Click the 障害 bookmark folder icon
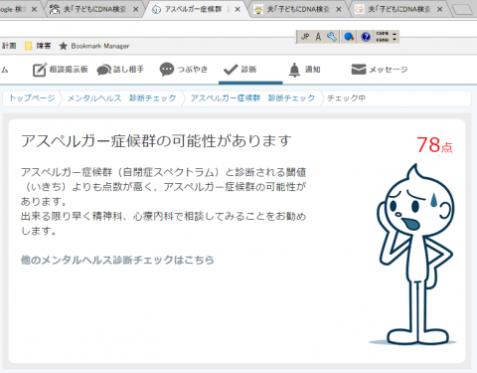The width and height of the screenshot is (477, 373). coord(29,46)
